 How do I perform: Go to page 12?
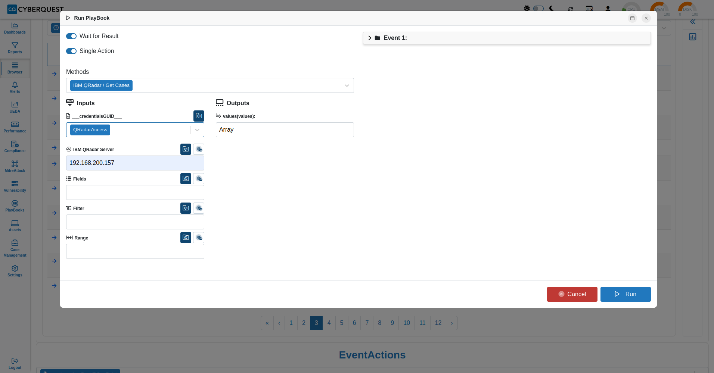[x=438, y=323]
